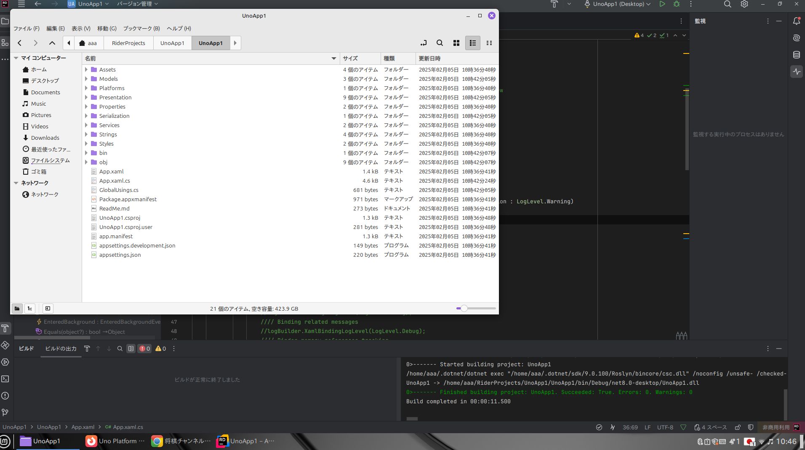This screenshot has width=805, height=450.
Task: Expand the Assets folder
Action: (x=86, y=70)
